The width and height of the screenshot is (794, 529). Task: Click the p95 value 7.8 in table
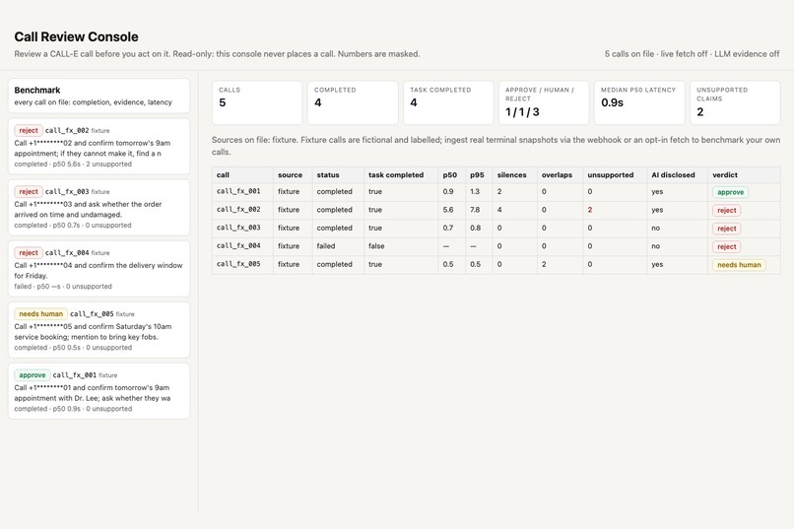(475, 210)
